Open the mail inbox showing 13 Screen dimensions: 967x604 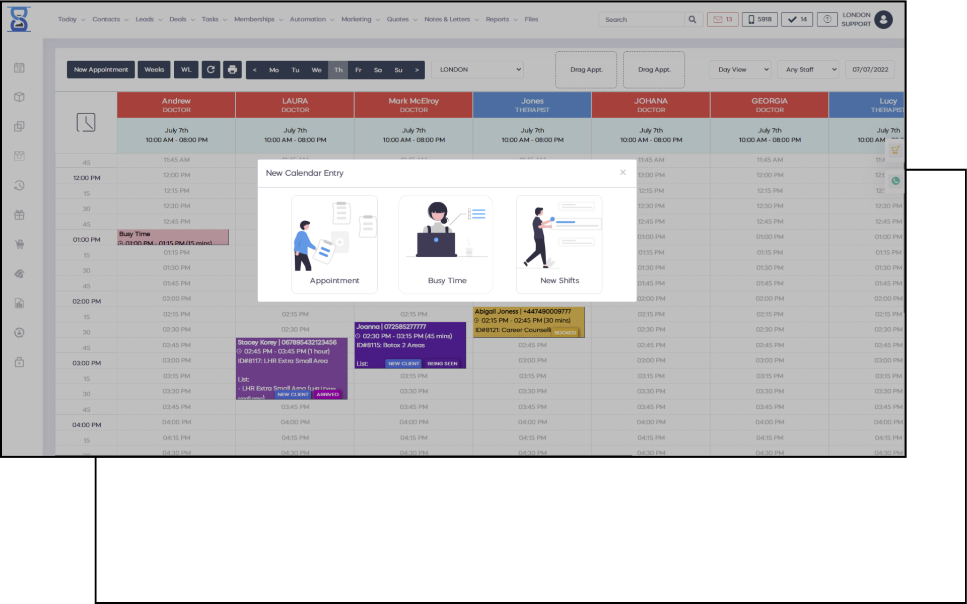tap(723, 20)
